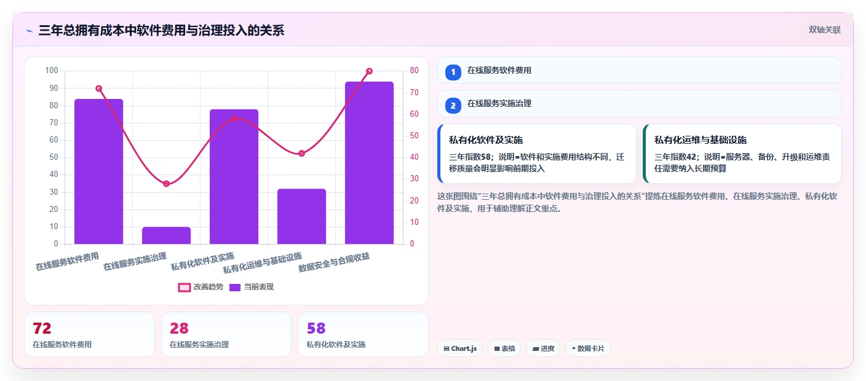Click the tallest 数据安全与合规收益 bar
This screenshot has height=381, width=866.
tap(369, 163)
